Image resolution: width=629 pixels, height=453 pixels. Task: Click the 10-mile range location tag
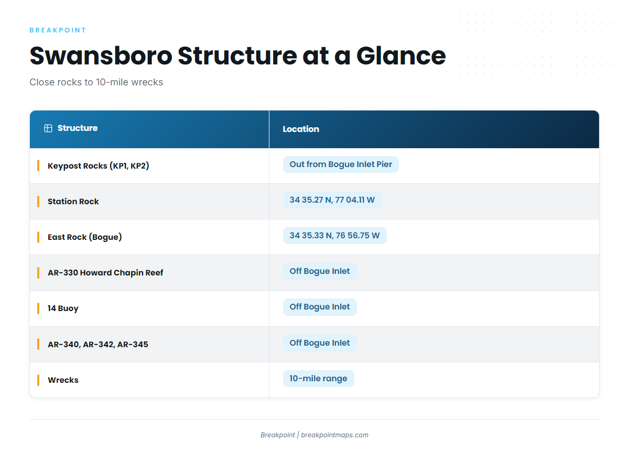(x=319, y=379)
